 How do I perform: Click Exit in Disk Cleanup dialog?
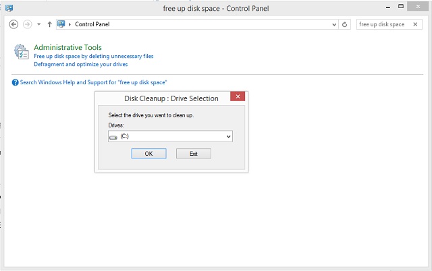[x=194, y=154]
